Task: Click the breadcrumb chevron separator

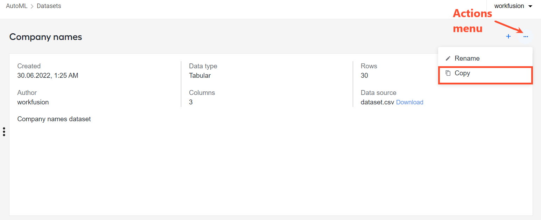Action: coord(32,6)
